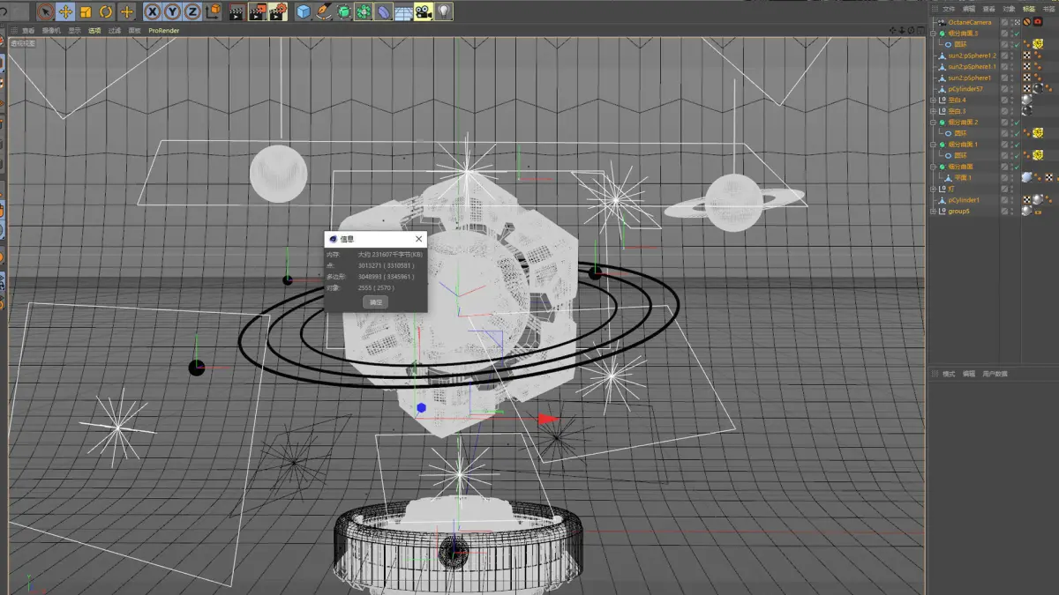
Task: Click OctaneCamera red camera tag
Action: click(x=1038, y=22)
